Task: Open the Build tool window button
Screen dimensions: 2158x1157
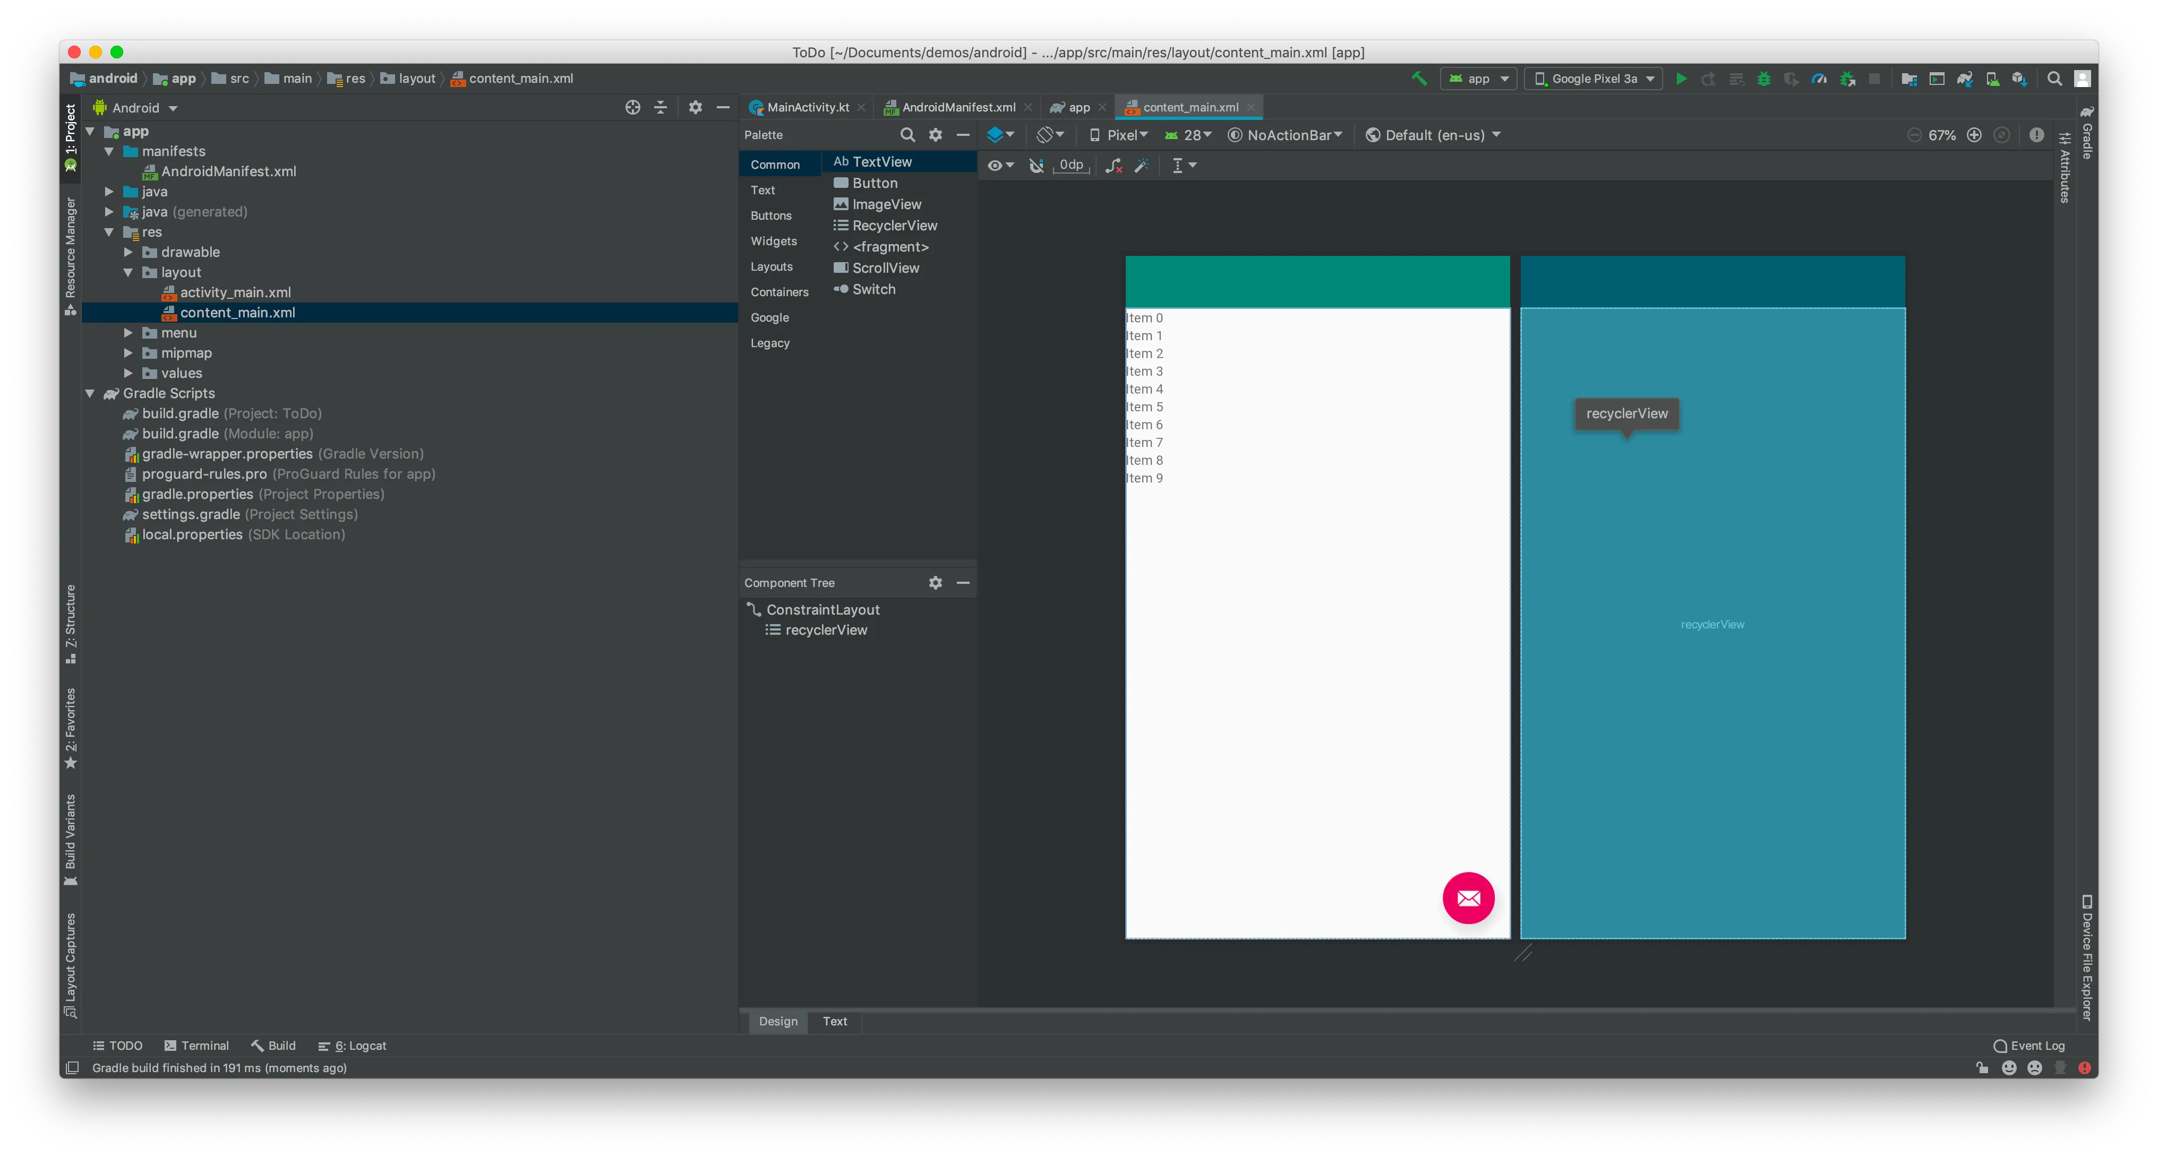Action: pyautogui.click(x=273, y=1046)
